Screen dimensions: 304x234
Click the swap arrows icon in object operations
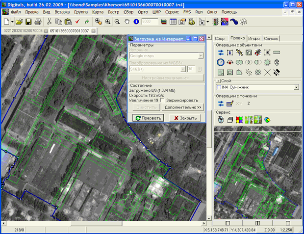point(221,52)
